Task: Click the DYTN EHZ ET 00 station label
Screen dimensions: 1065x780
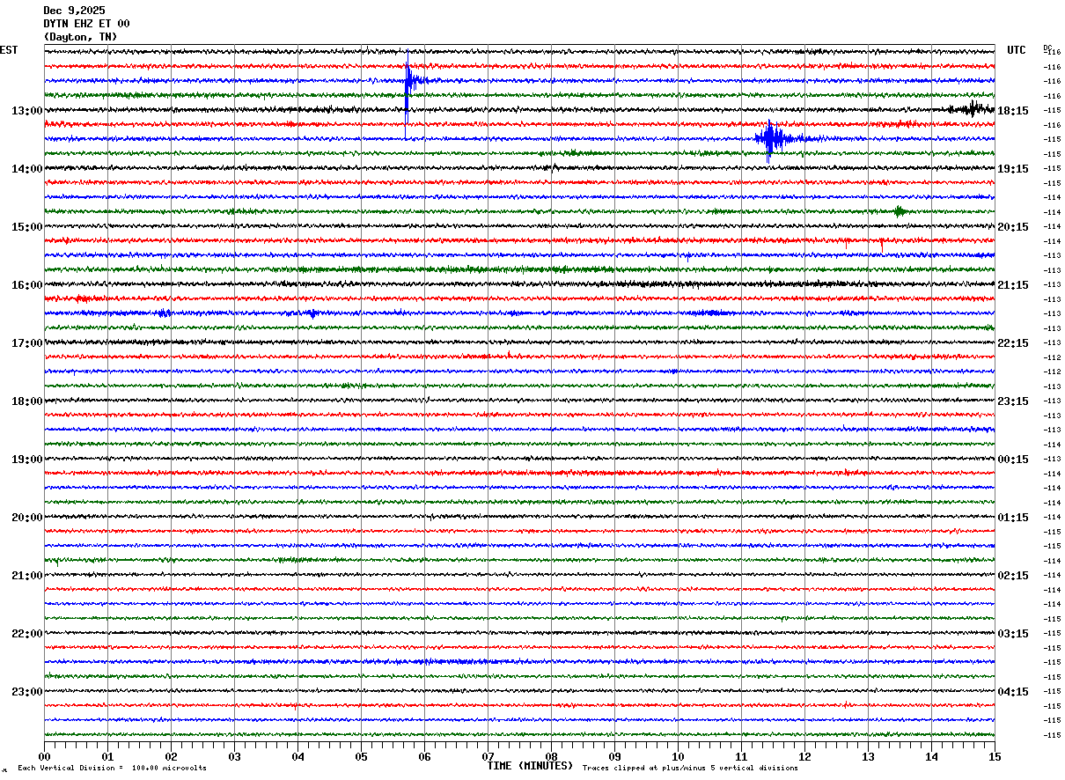Action: tap(86, 24)
